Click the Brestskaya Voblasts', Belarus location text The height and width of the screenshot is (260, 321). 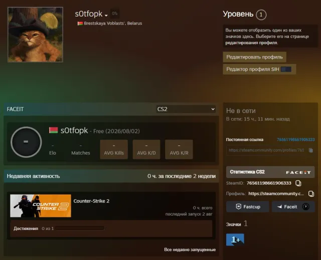coord(113,23)
